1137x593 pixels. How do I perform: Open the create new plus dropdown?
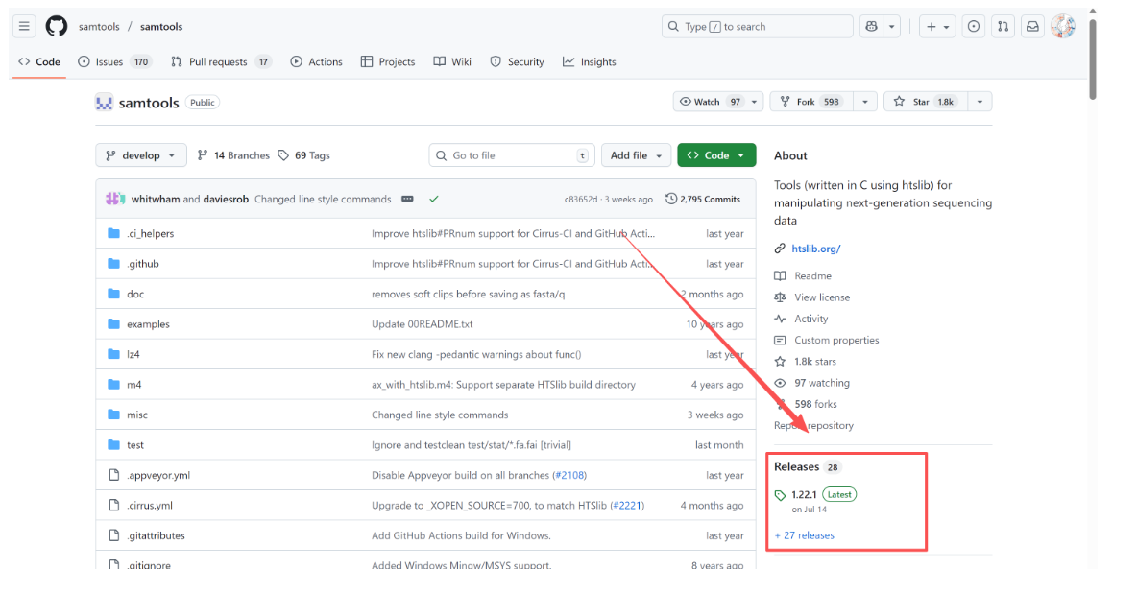937,26
